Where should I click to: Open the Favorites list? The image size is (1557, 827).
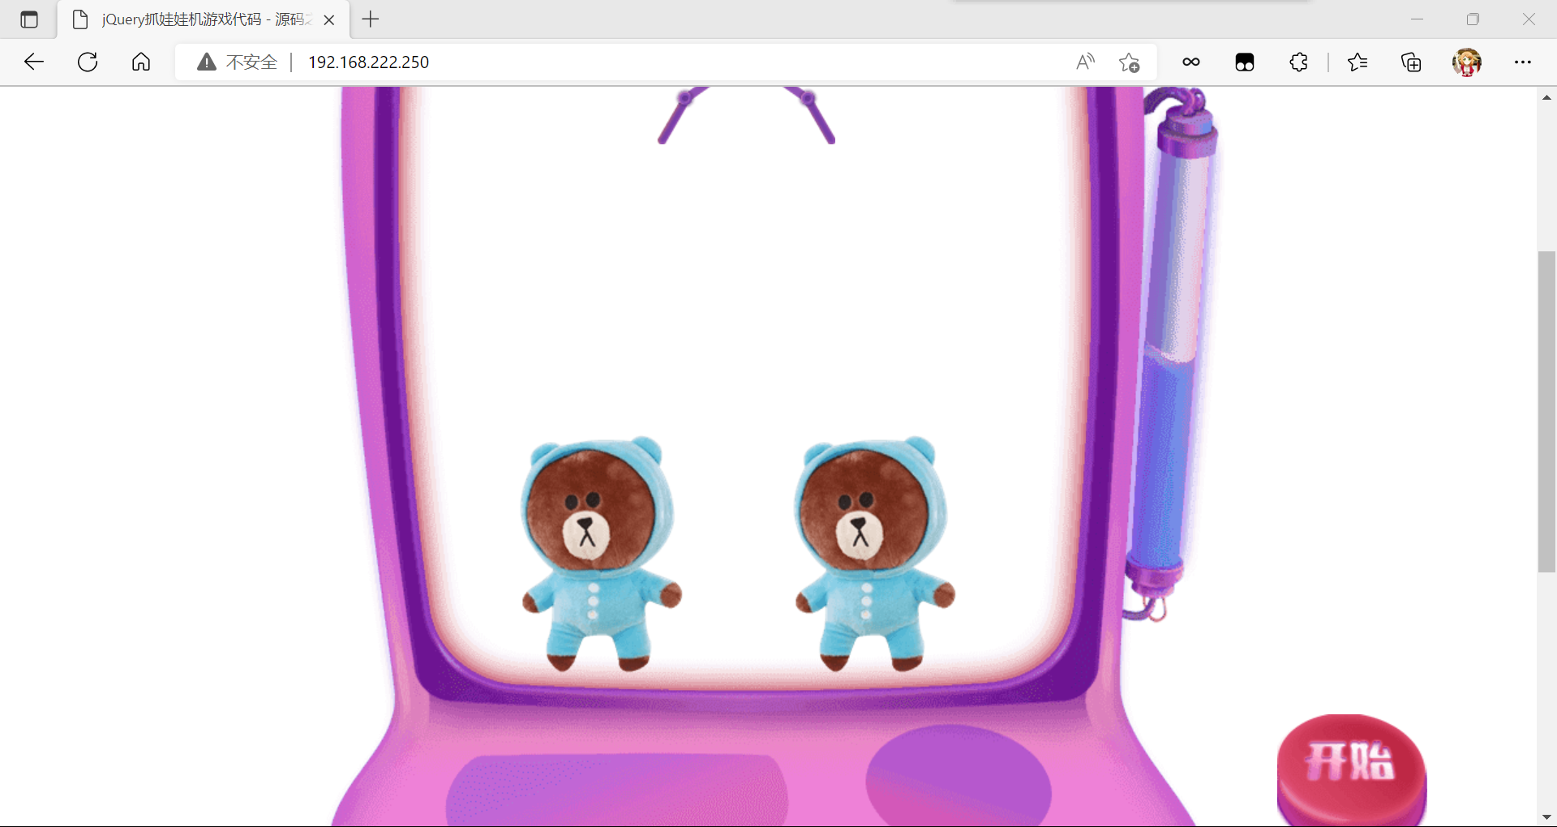pos(1358,62)
